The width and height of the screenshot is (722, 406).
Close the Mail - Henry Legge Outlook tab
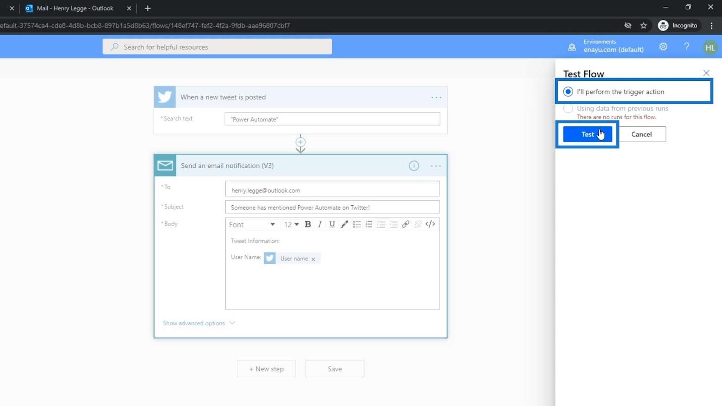pyautogui.click(x=129, y=8)
